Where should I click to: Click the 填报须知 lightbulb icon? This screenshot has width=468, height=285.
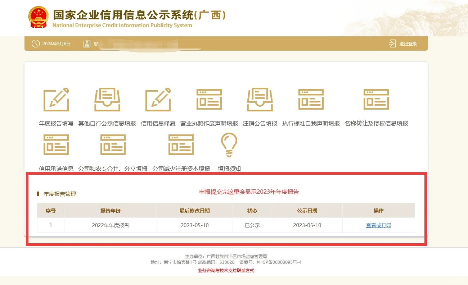coord(229,145)
